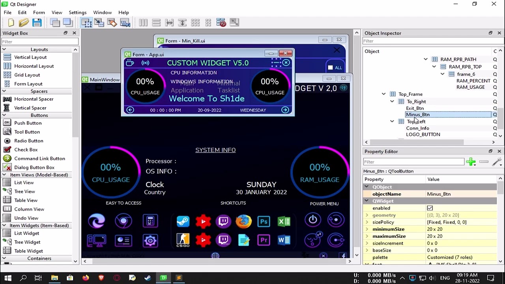505x284 pixels.
Task: Expand the minimumSize property row
Action: coord(367,229)
